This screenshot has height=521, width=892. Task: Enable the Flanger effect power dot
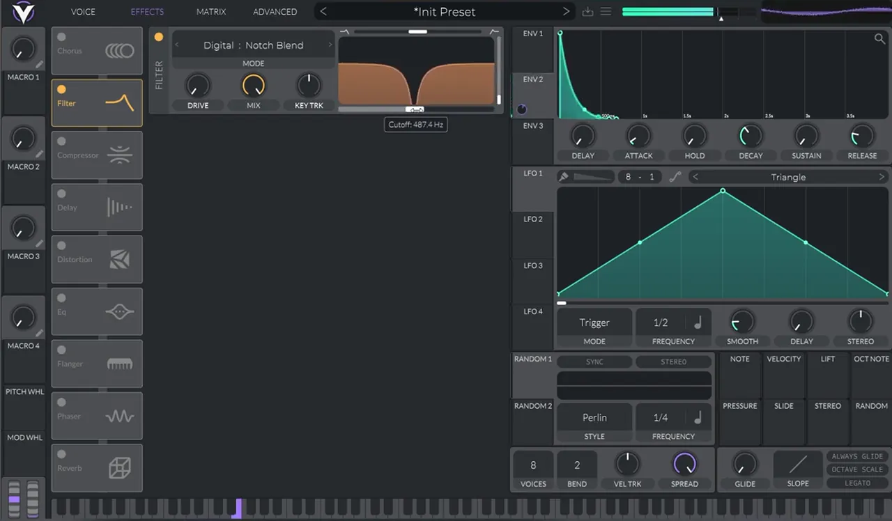[x=61, y=350]
